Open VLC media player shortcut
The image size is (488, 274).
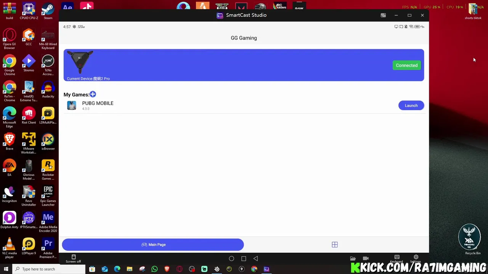[10, 249]
